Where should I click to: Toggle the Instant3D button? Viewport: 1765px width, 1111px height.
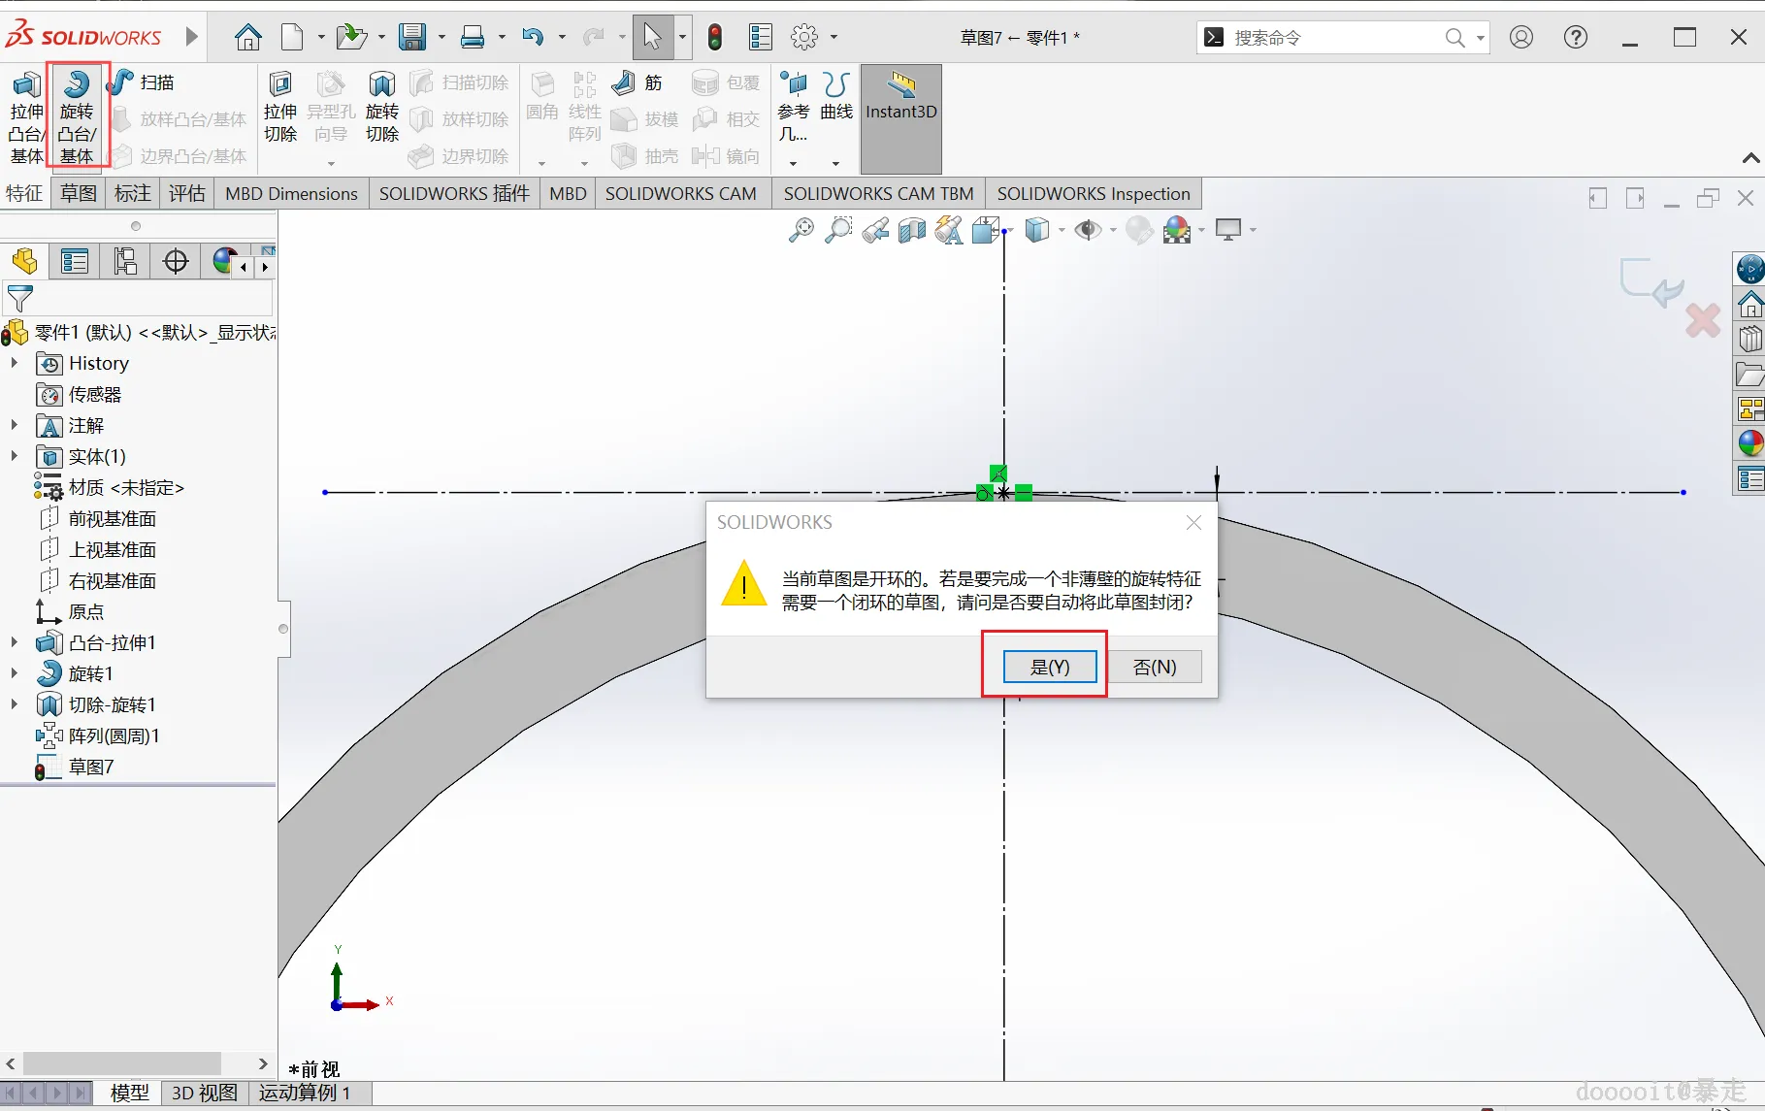pyautogui.click(x=901, y=118)
